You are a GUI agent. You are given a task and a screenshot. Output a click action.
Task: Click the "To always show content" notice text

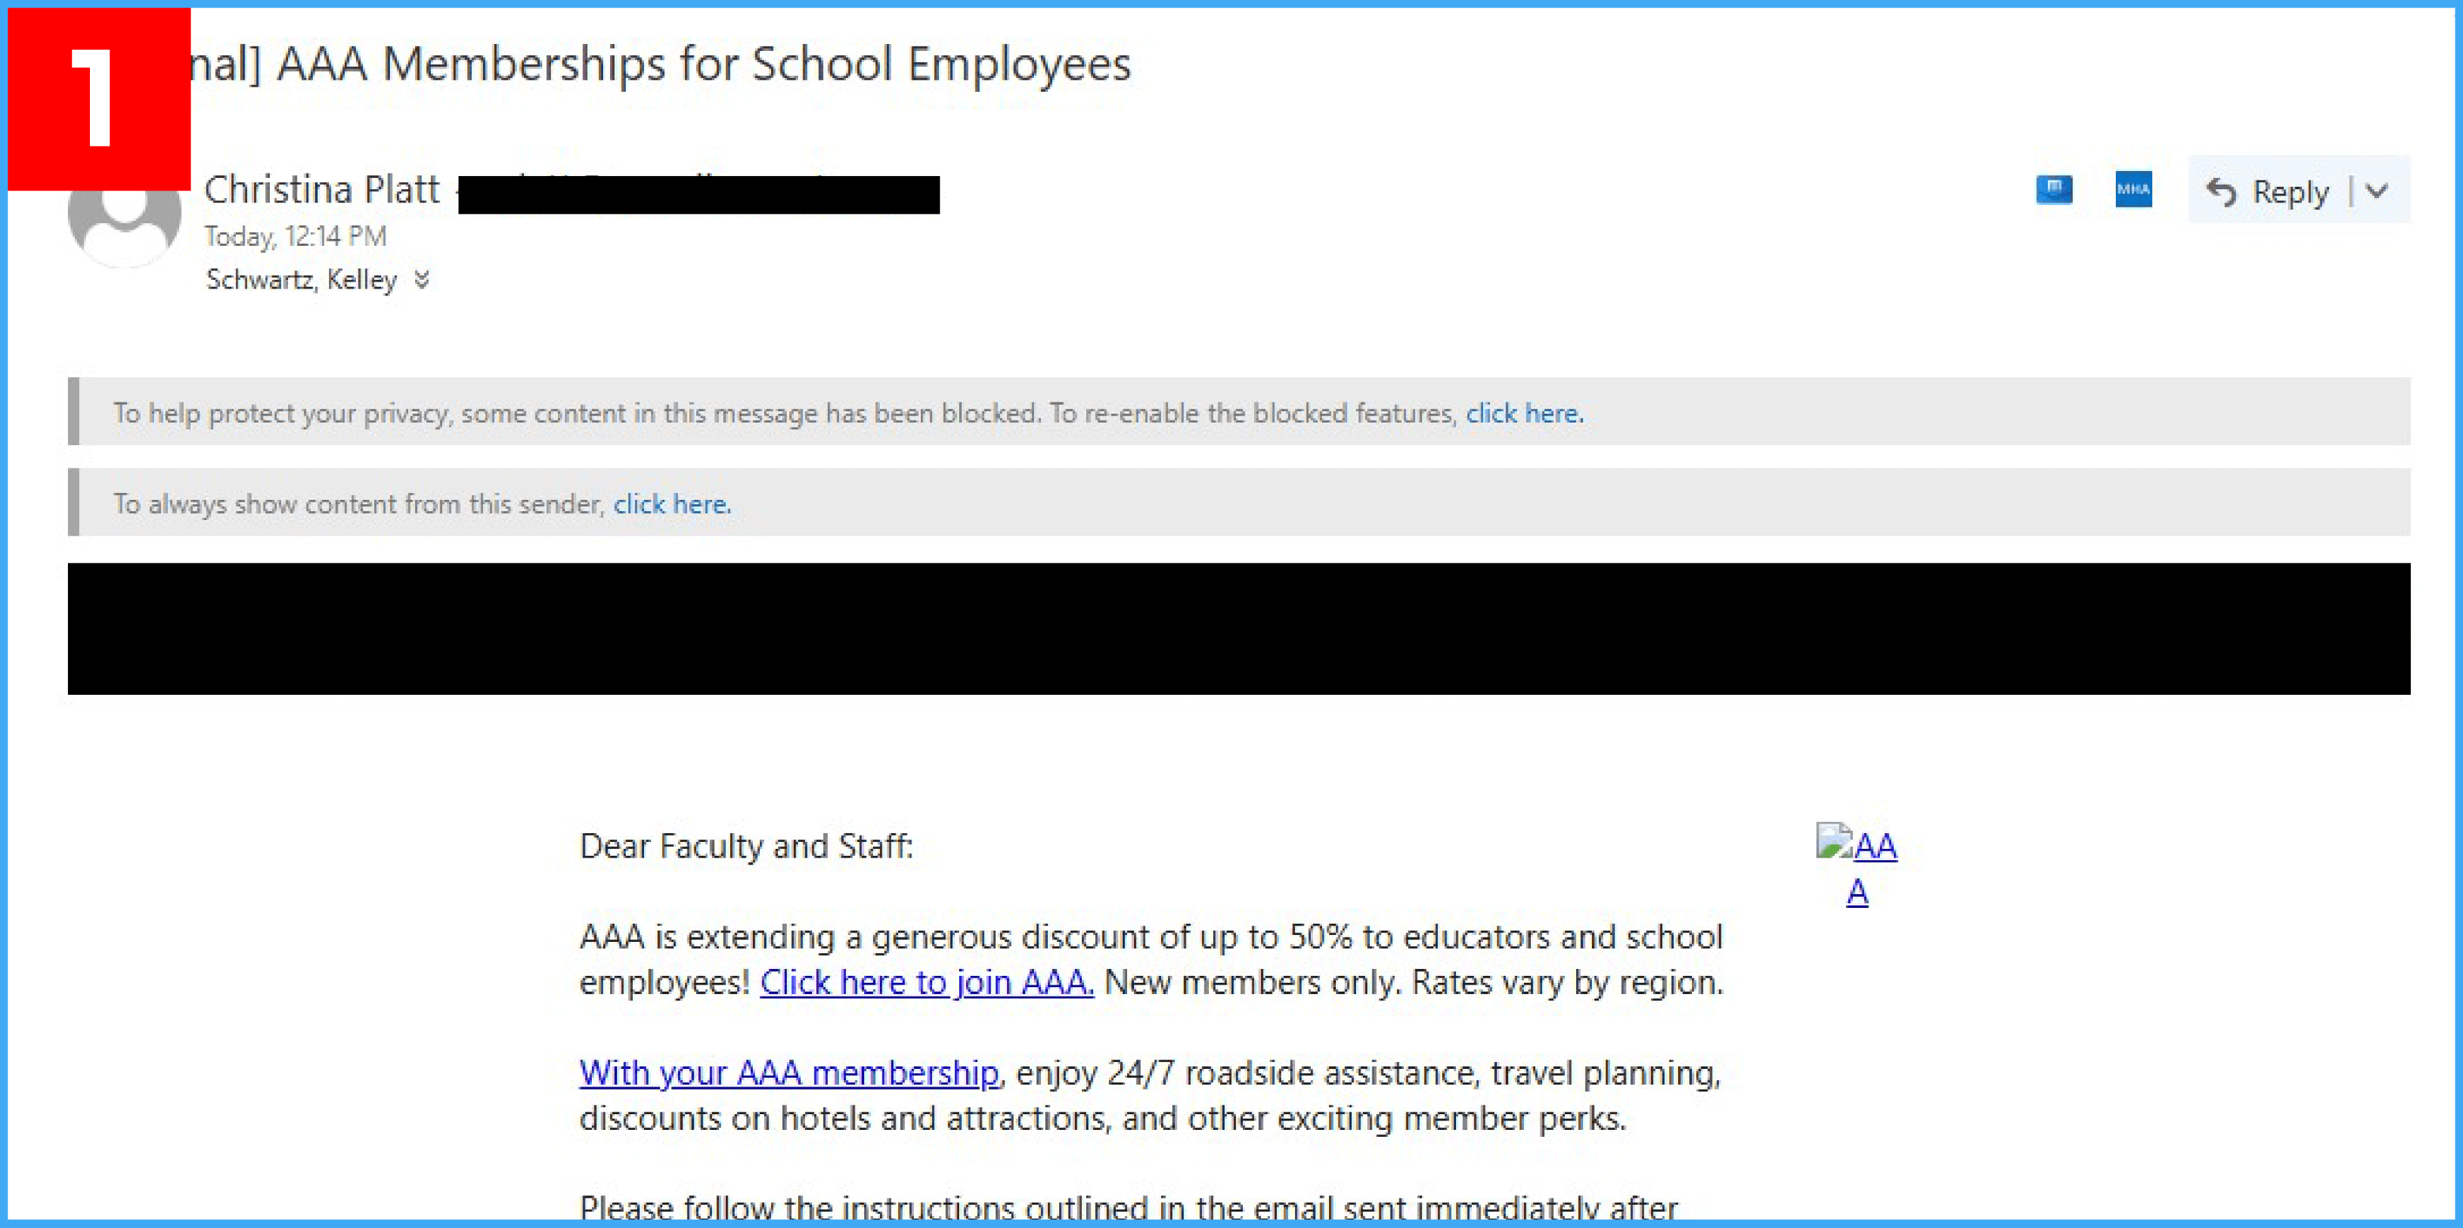click(359, 504)
